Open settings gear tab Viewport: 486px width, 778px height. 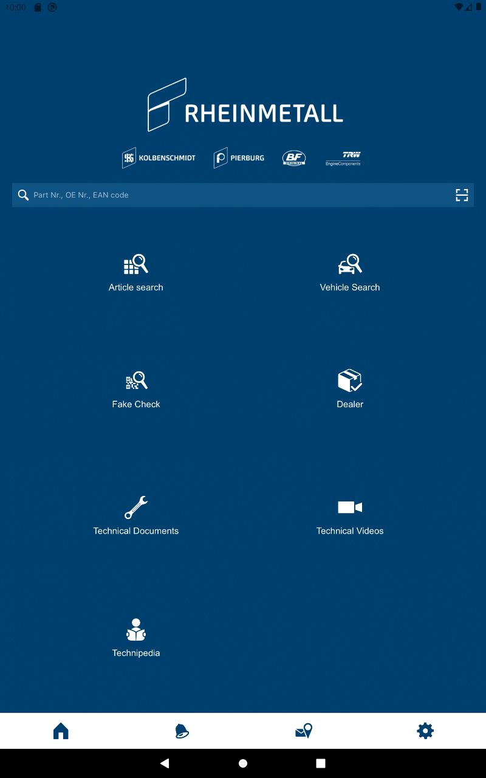425,731
